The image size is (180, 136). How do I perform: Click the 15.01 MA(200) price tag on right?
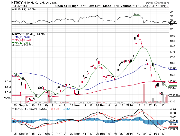[173, 81]
